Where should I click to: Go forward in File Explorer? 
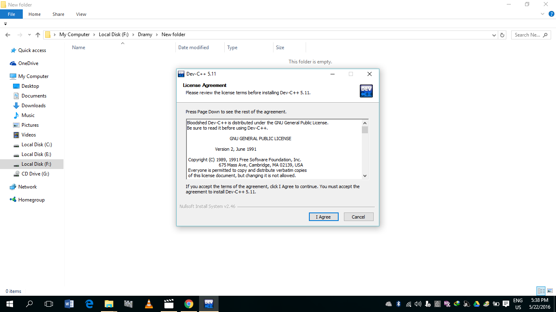pos(20,35)
